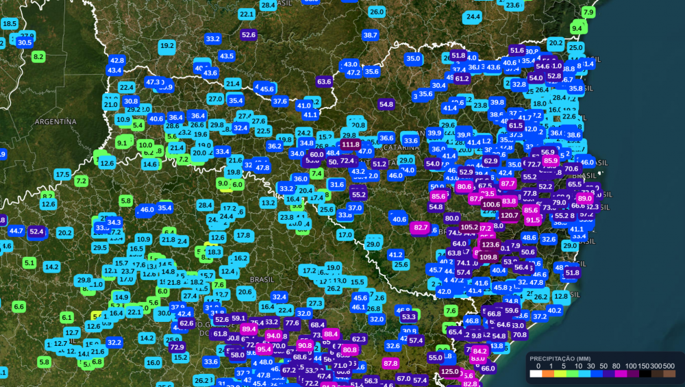Select the 109.8 precipitation marker
685x387 pixels.
pos(488,258)
